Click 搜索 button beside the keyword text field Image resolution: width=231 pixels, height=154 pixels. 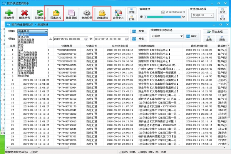pos(139,31)
